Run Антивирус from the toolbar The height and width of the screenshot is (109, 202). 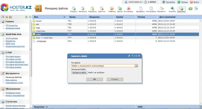[128, 9]
